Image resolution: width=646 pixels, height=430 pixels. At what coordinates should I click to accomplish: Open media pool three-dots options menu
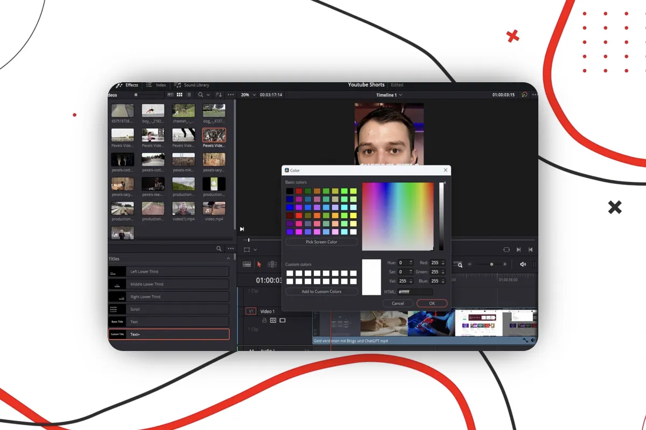coord(231,95)
